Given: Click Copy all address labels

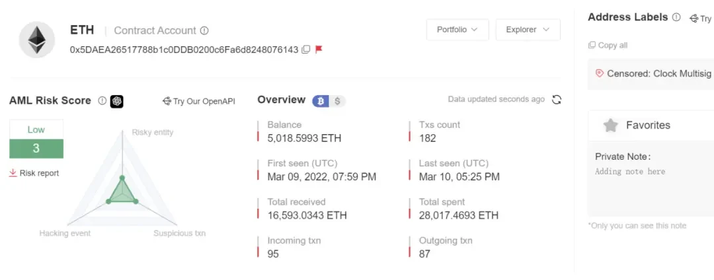Looking at the screenshot, I should click(608, 45).
